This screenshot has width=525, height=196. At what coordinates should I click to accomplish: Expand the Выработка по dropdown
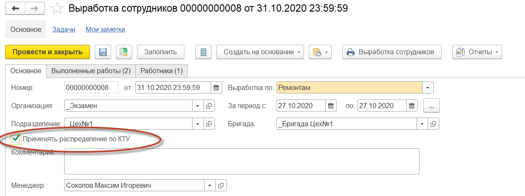428,87
